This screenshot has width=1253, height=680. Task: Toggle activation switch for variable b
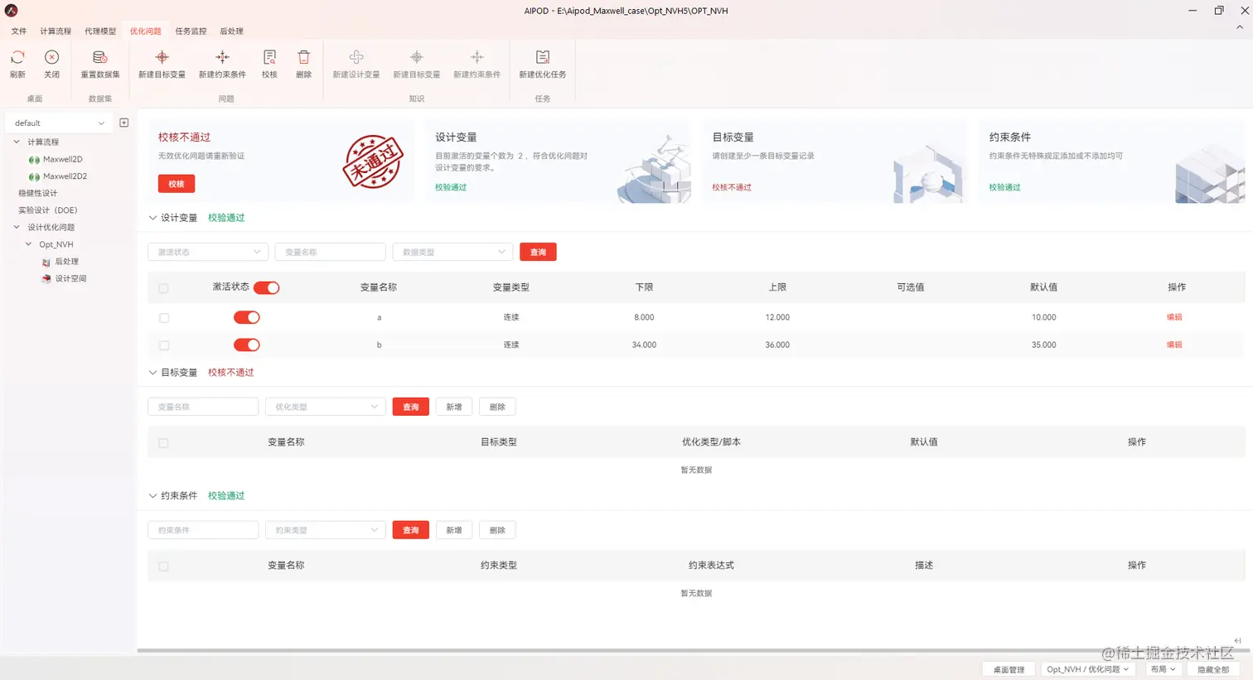(x=247, y=345)
